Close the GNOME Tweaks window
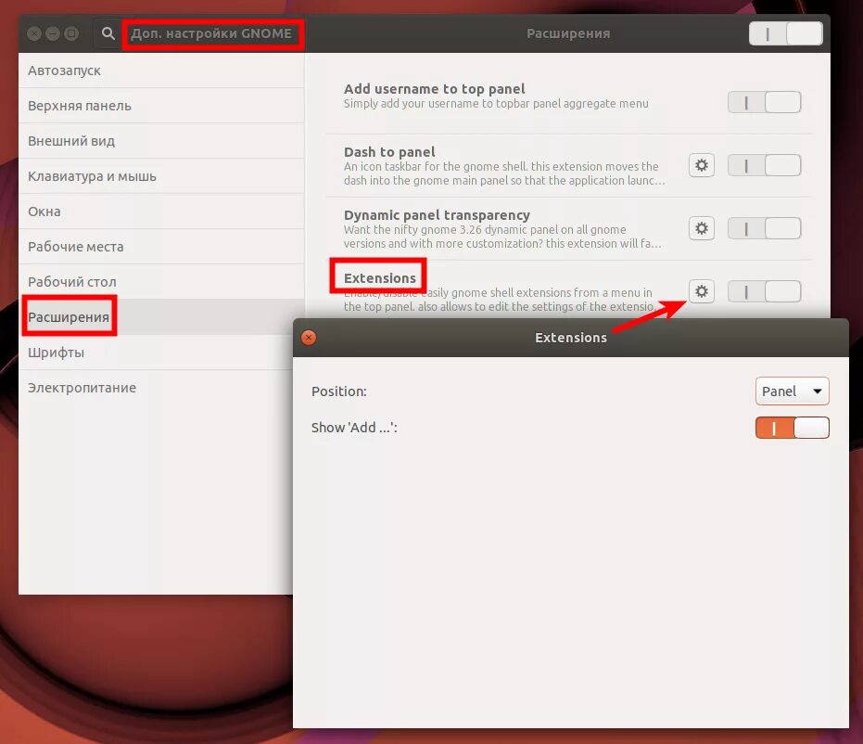 34,33
